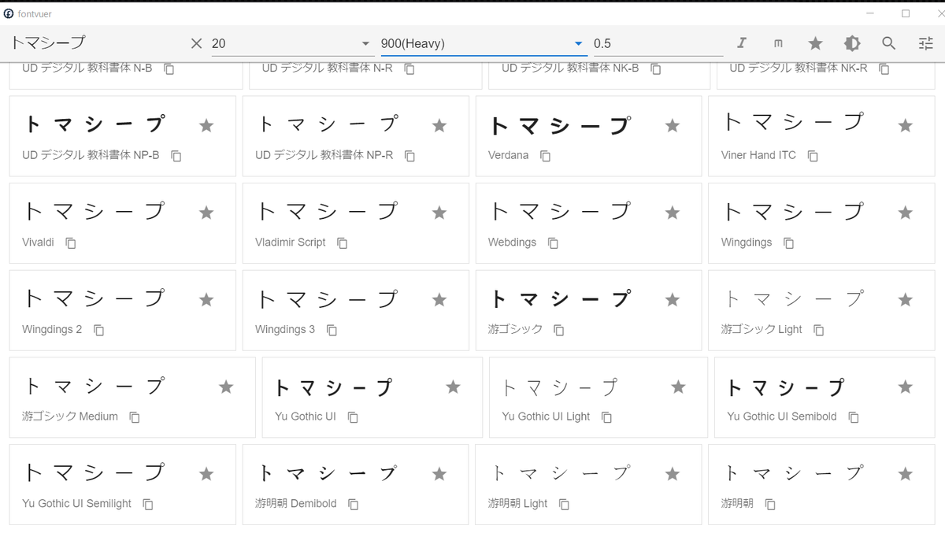945x533 pixels.
Task: Star the Verdana font
Action: (x=673, y=125)
